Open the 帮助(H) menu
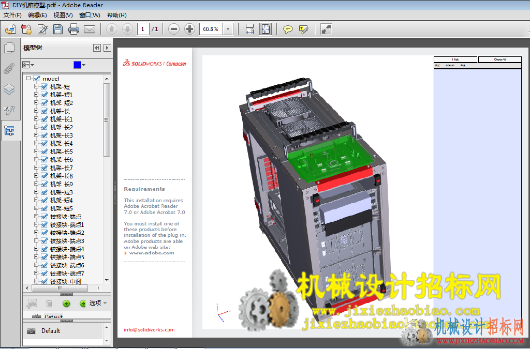The image size is (530, 349). click(116, 15)
